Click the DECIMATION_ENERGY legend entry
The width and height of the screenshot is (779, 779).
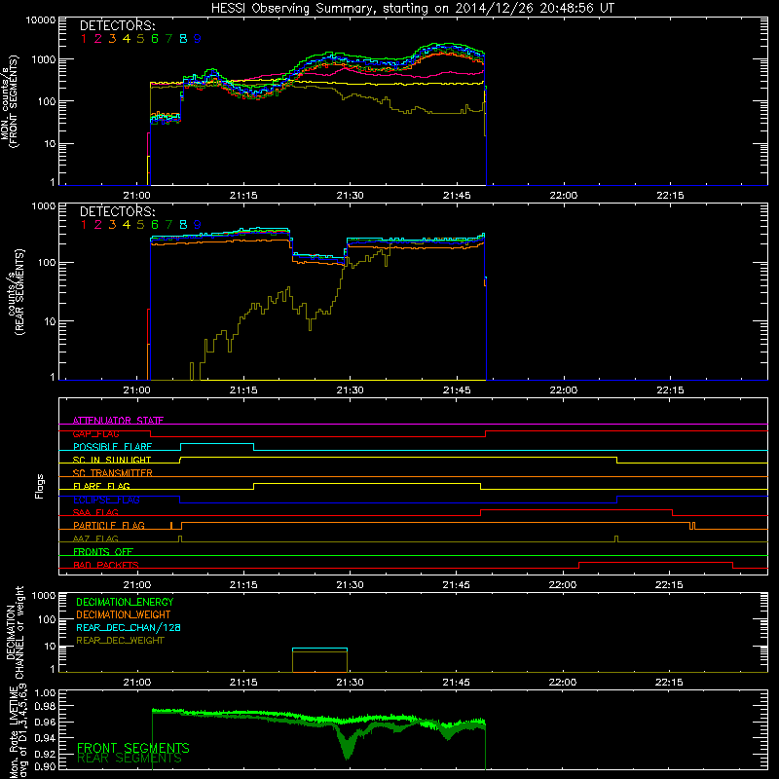[x=125, y=602]
